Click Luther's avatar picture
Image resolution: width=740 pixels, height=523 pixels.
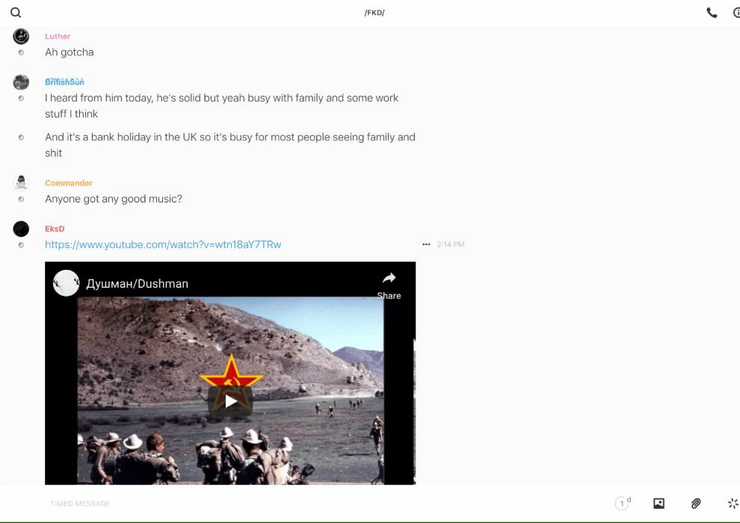coord(21,37)
